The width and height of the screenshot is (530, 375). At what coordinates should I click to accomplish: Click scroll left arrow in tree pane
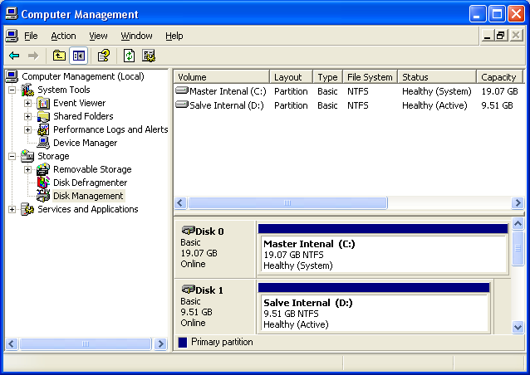pyautogui.click(x=11, y=344)
